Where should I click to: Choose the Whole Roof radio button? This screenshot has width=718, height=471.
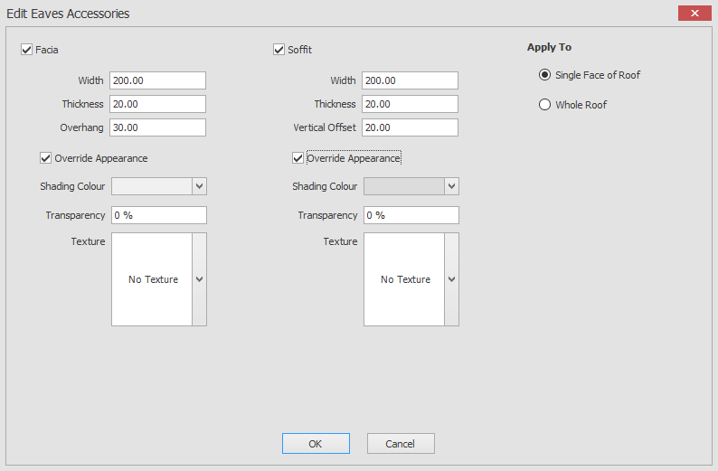544,105
